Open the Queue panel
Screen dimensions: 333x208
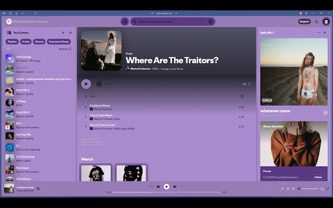tap(288, 189)
